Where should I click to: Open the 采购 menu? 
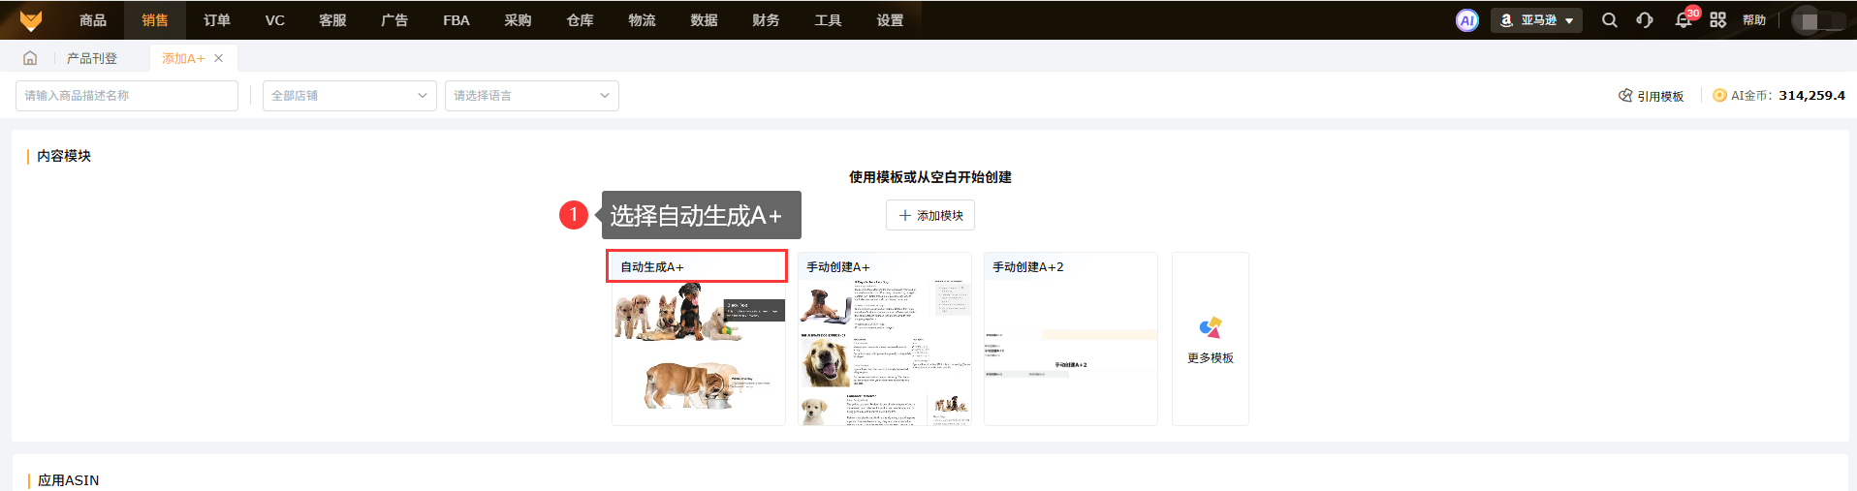[518, 20]
